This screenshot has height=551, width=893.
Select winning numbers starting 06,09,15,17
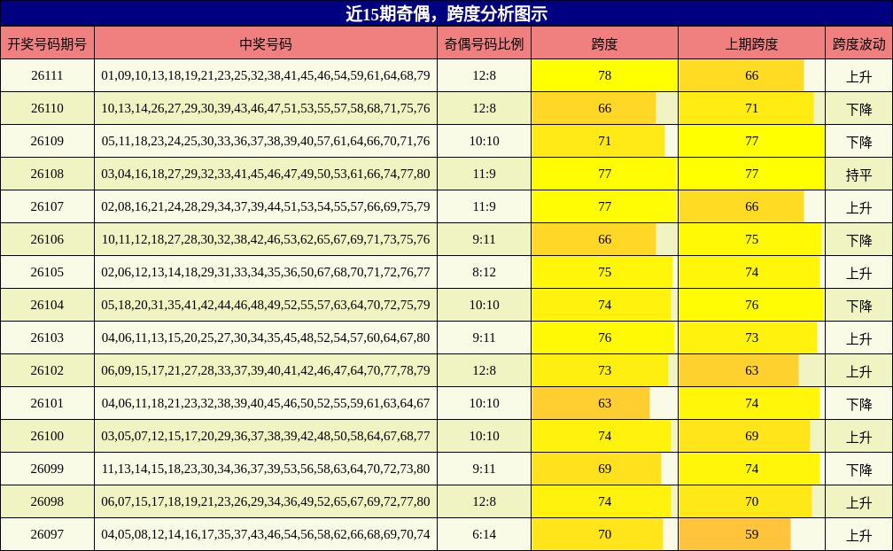tap(266, 370)
